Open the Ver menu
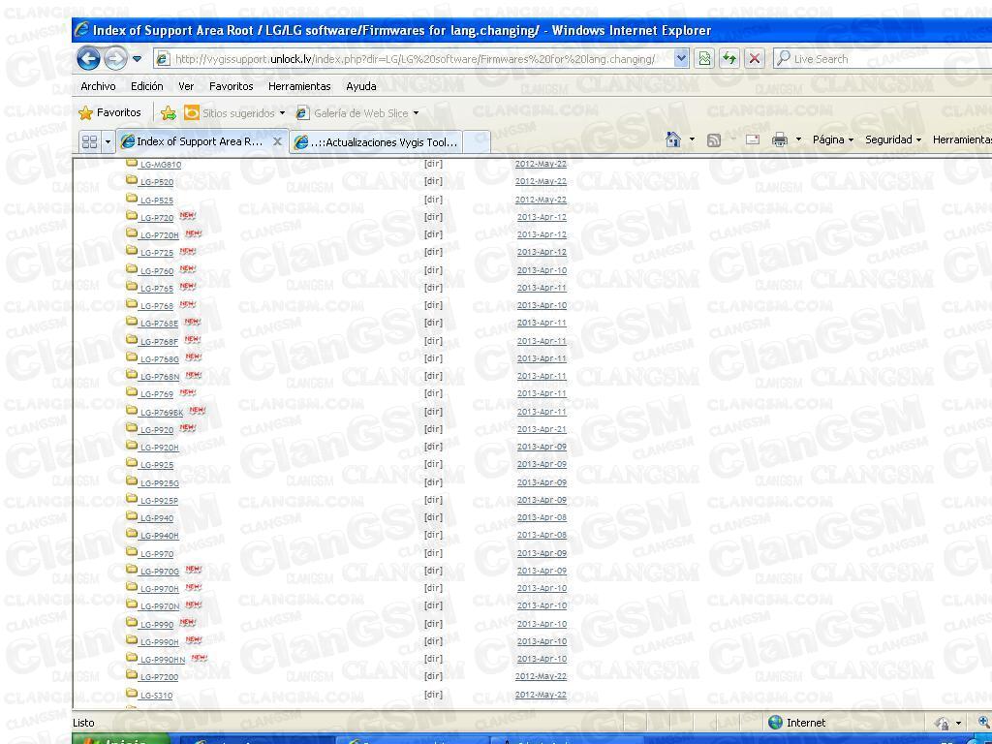 (x=186, y=86)
